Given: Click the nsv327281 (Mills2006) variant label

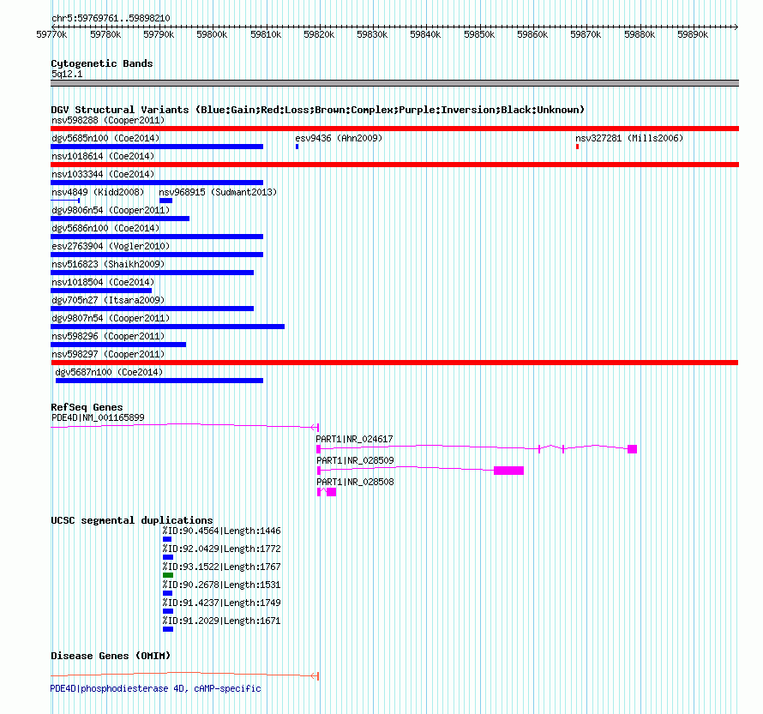Looking at the screenshot, I should tap(629, 138).
